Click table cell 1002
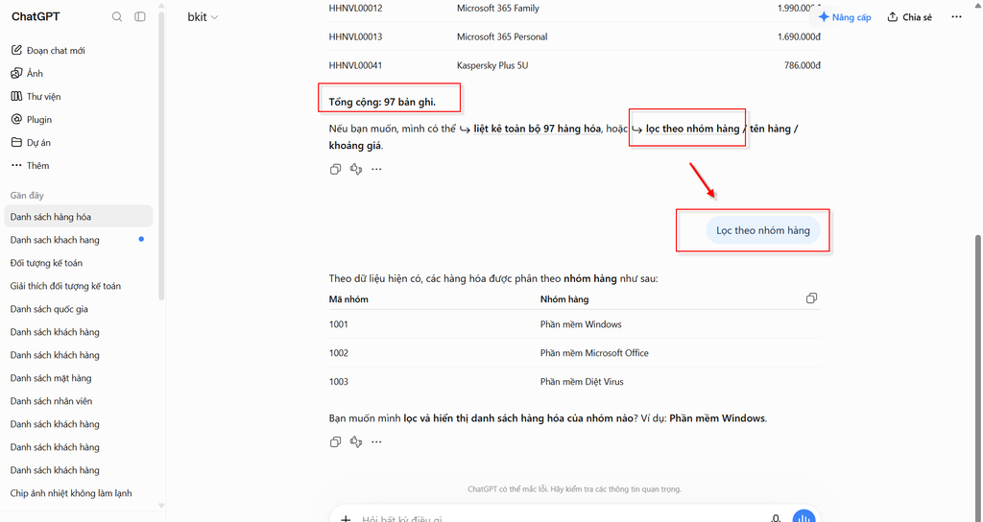The image size is (983, 522). click(339, 353)
